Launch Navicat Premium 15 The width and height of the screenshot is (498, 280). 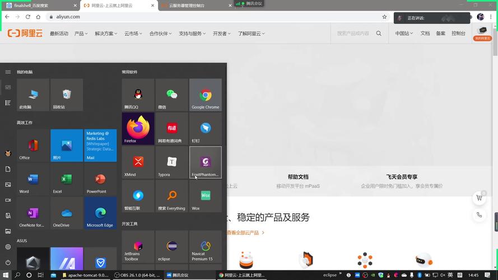pos(206,246)
